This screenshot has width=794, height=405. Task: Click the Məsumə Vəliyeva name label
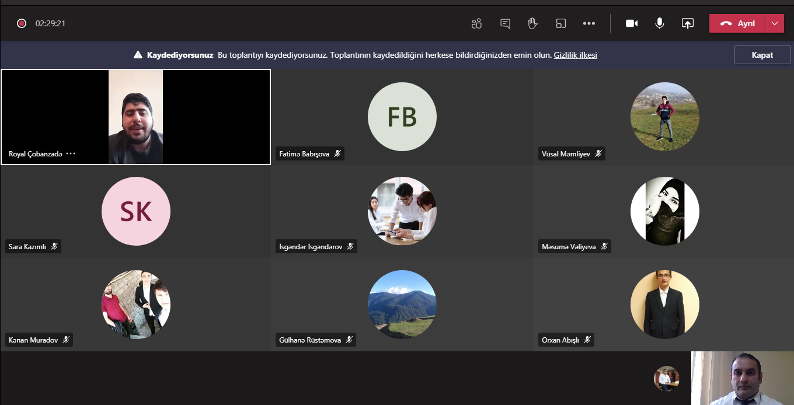pos(569,247)
